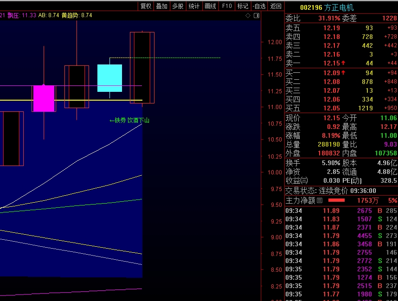This screenshot has height=301, width=398.
Task: Click the latest hollow red candlestick
Action: coord(142,68)
